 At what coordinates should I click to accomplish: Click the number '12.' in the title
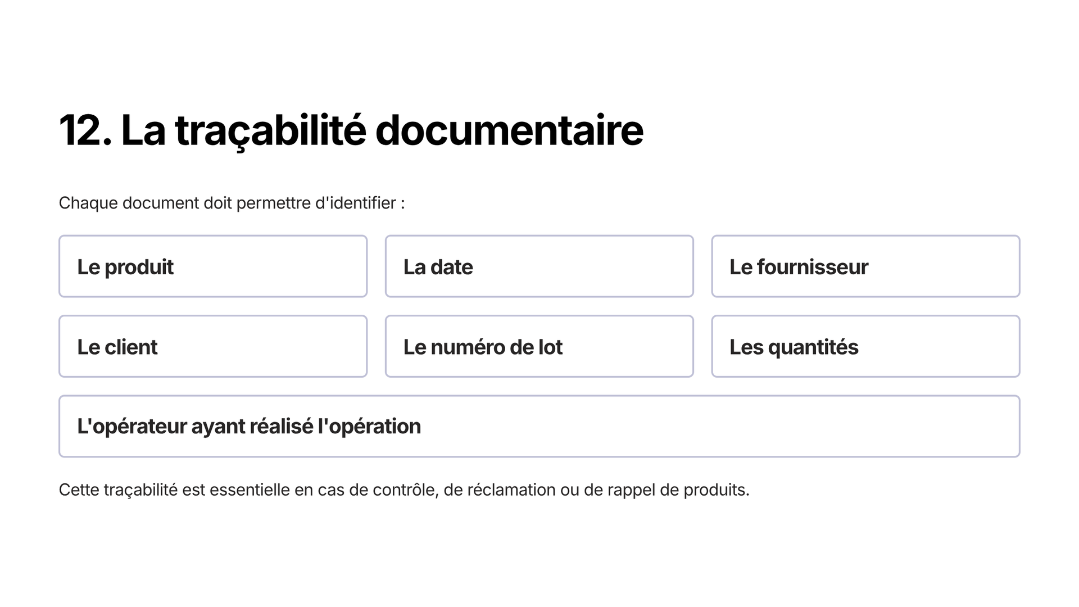[x=85, y=130]
